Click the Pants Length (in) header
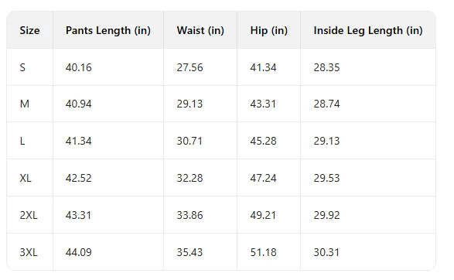Viewport: 454px width, 280px height. click(108, 31)
